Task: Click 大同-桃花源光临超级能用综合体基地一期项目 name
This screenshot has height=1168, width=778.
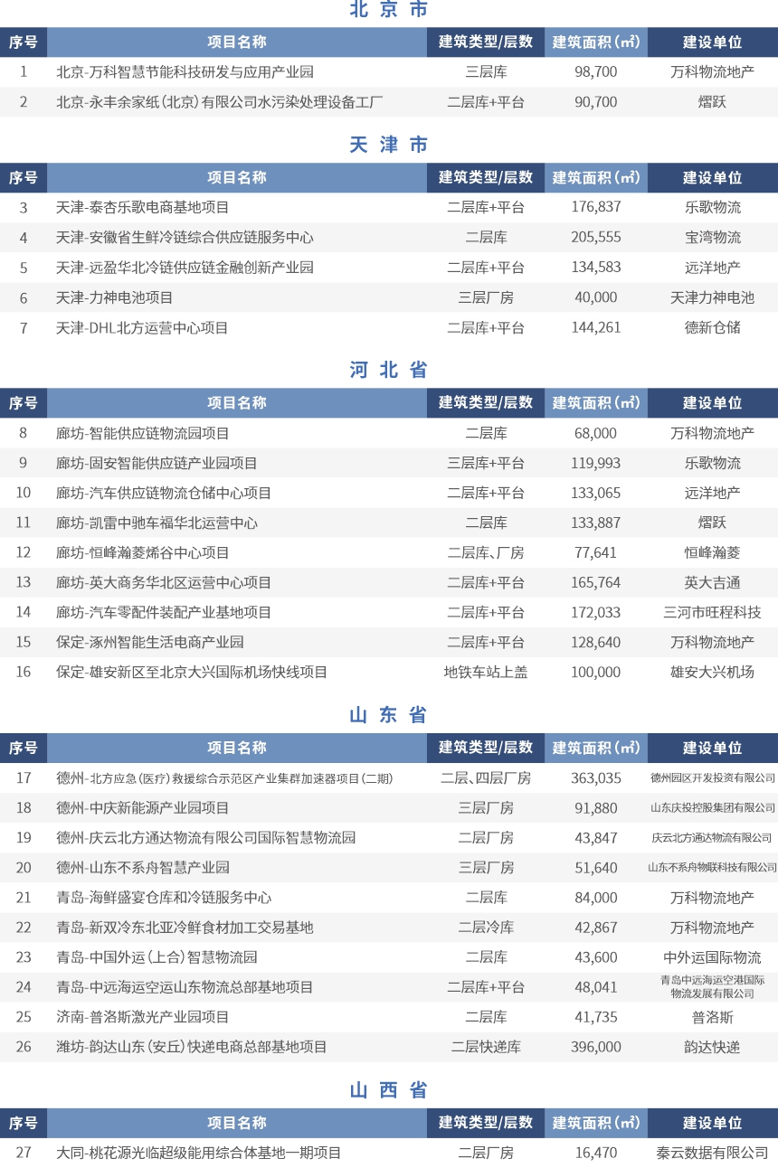Action: click(199, 1153)
